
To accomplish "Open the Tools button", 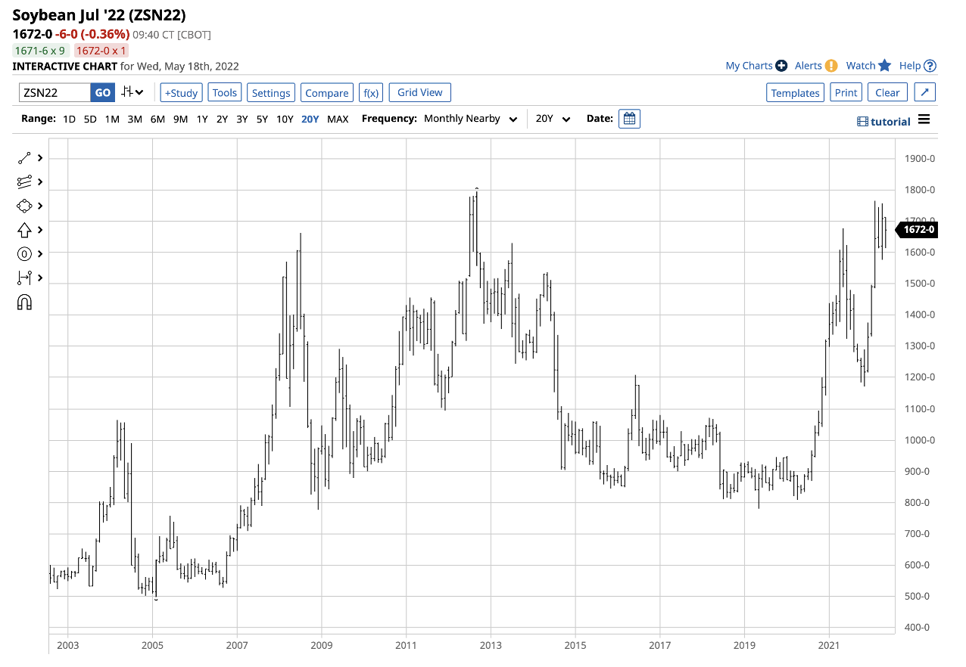I will (225, 92).
